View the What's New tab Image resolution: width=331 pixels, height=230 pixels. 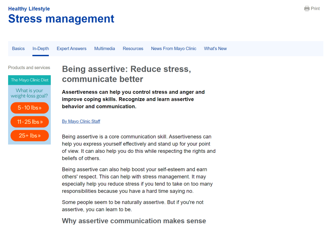pyautogui.click(x=215, y=48)
